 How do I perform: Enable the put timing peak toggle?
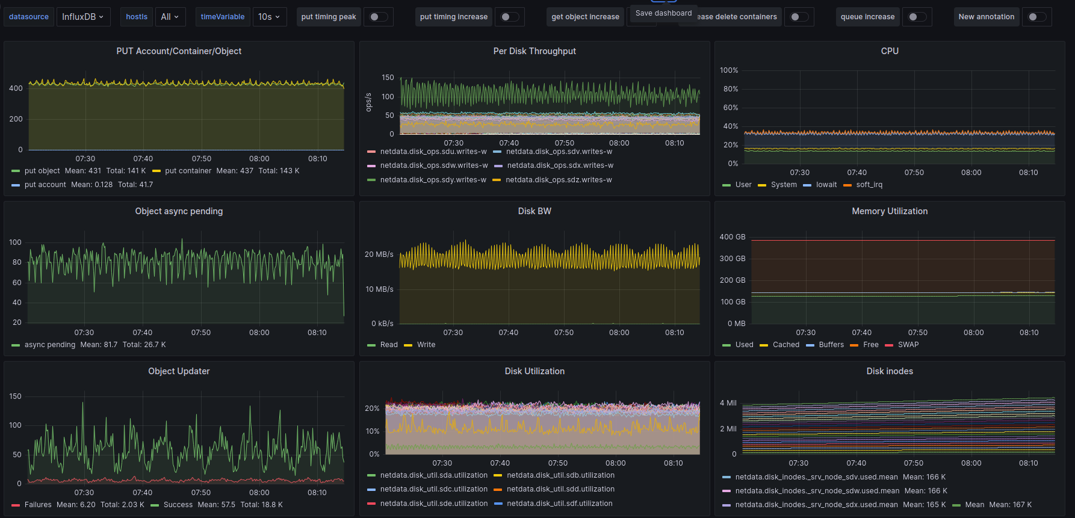tap(379, 17)
